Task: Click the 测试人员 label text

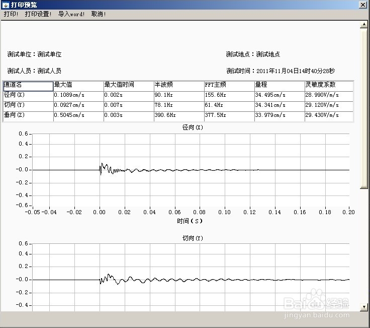Action: click(34, 71)
